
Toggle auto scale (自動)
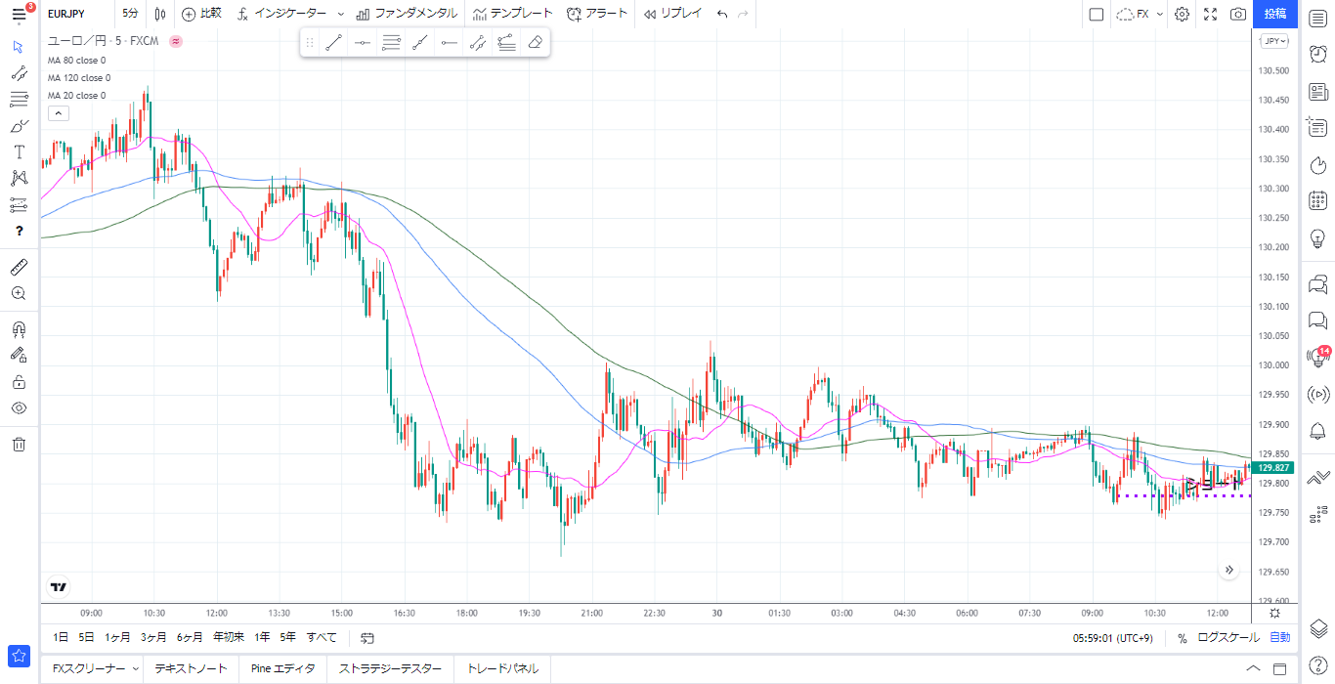pos(1279,638)
